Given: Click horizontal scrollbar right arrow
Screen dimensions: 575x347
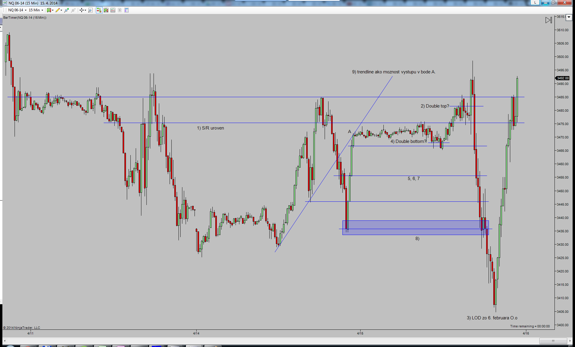Looking at the screenshot, I should [x=570, y=341].
